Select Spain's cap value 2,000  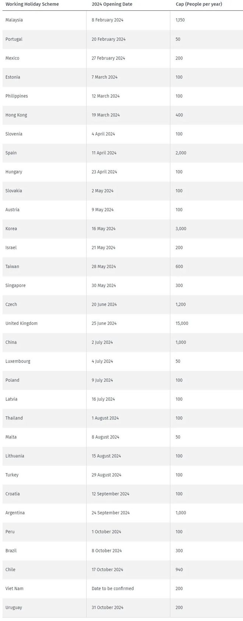click(181, 153)
